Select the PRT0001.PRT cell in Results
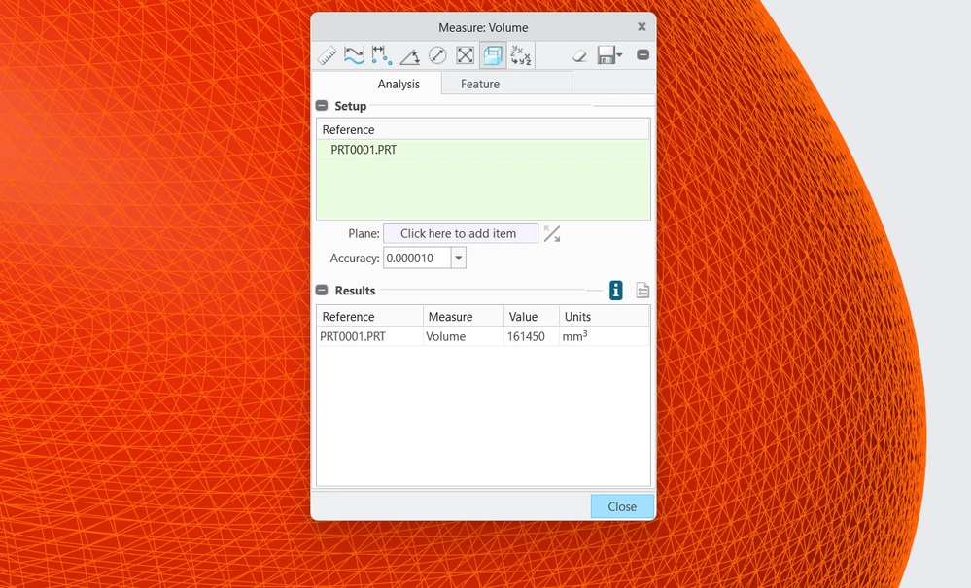Screen dimensions: 971x588 [x=369, y=336]
